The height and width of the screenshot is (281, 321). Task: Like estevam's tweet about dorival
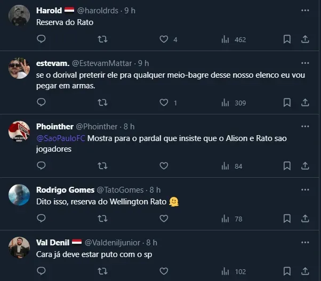click(x=164, y=103)
